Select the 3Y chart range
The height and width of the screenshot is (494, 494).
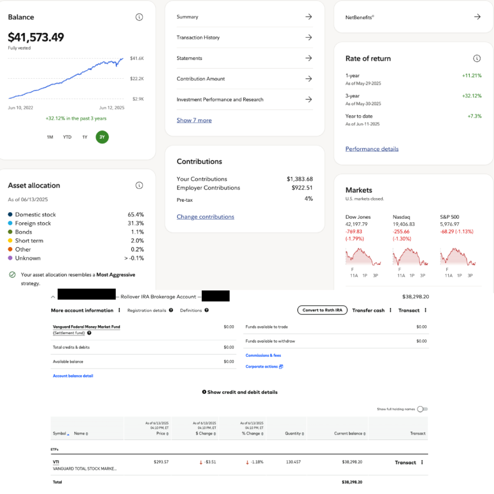tap(102, 137)
